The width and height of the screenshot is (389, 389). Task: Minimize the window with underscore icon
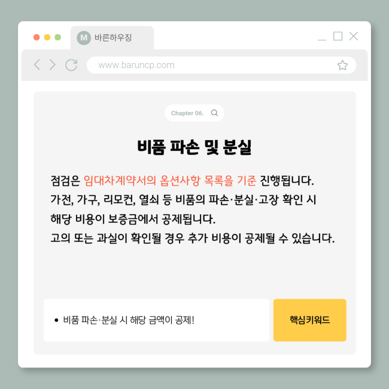pos(322,39)
